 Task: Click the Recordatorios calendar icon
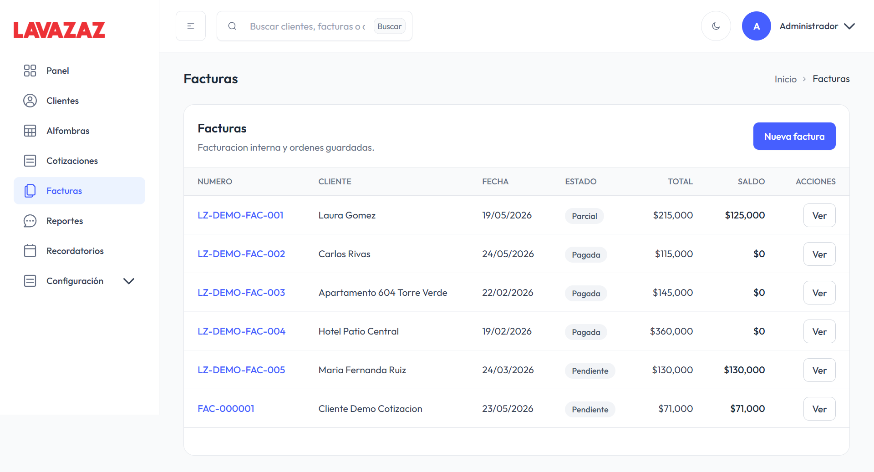coord(30,251)
